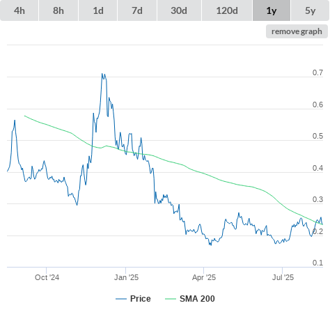This screenshot has height=317, width=330.
Task: Open the 120d time range tab
Action: click(x=227, y=10)
